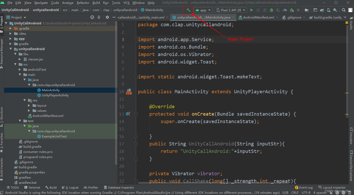354x195 pixels.
Task: Toggle the 7: Structure side panel
Action: click(x=2, y=117)
